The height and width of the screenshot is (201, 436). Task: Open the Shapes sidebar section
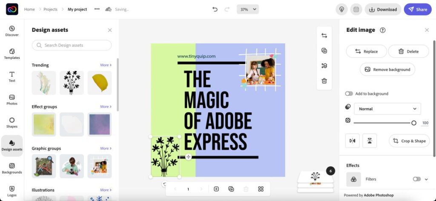tap(12, 123)
